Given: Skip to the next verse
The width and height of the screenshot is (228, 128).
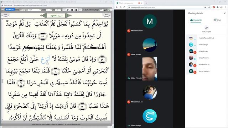Looking at the screenshot, I should 80,10.
